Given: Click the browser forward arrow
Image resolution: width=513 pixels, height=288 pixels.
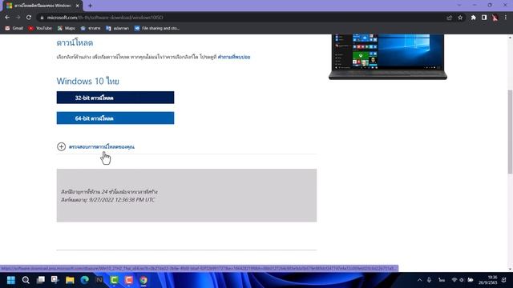Looking at the screenshot, I should 18,18.
